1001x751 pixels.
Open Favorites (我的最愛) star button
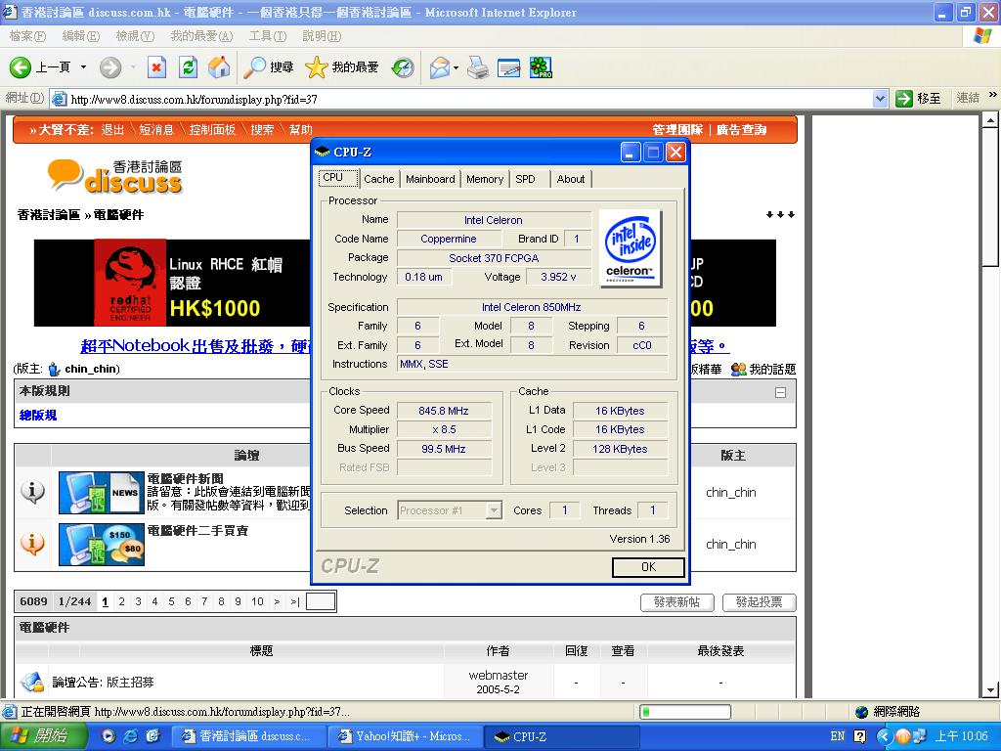342,67
